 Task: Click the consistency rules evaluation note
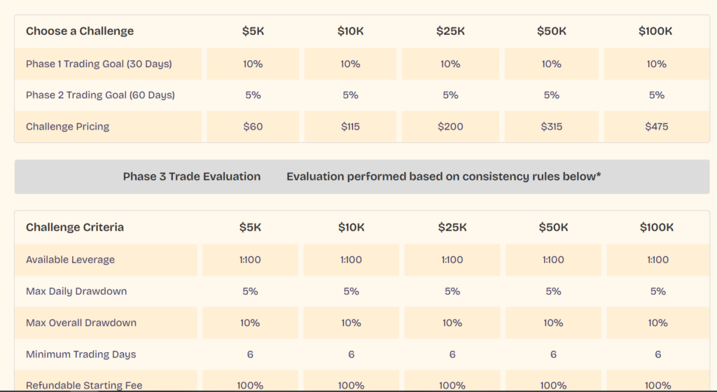pos(444,176)
